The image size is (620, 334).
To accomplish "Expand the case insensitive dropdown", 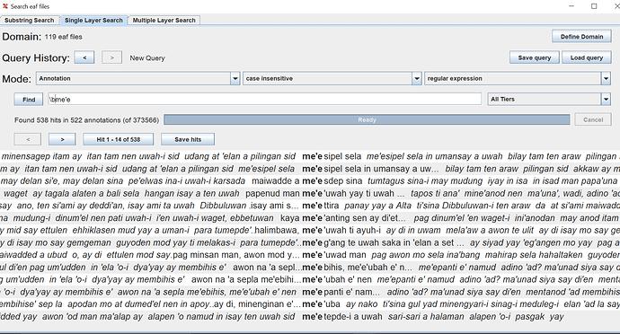I will (x=332, y=78).
